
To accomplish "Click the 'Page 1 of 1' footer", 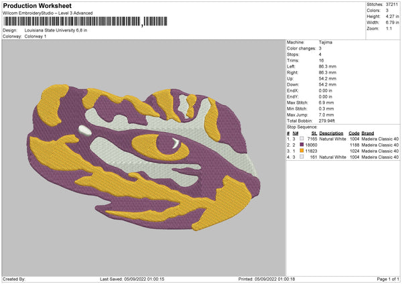I will tap(388, 279).
